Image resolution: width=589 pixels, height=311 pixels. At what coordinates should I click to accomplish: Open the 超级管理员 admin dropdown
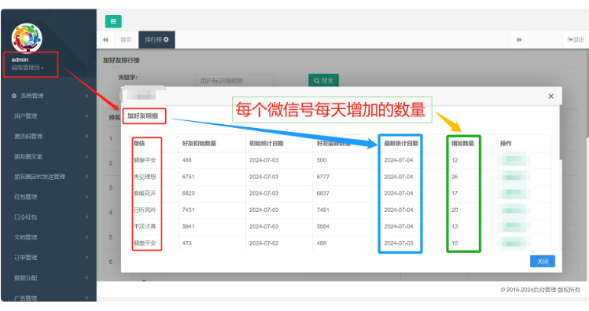[x=28, y=68]
